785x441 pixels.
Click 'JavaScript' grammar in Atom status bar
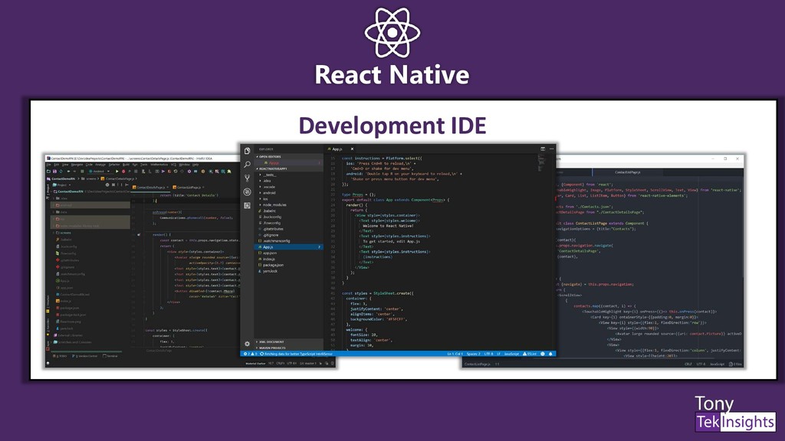[x=717, y=364]
